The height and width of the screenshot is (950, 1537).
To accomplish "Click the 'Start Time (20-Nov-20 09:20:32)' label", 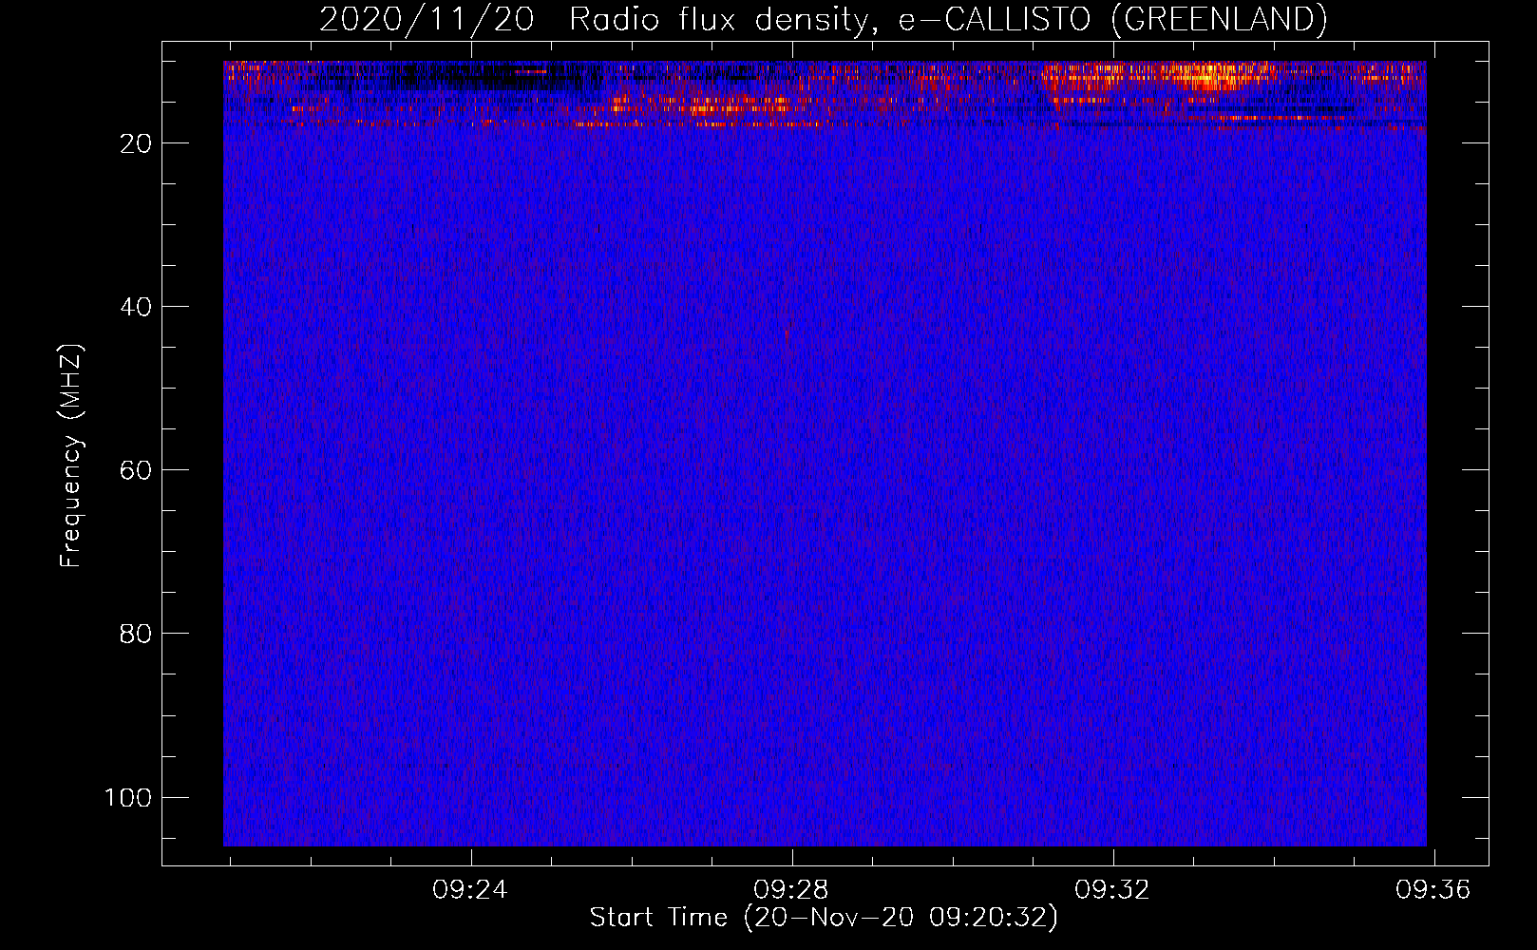I will pos(824,918).
